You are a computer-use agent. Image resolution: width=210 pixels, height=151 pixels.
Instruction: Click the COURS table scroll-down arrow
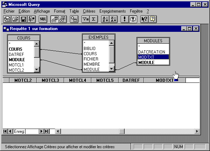tap(37, 70)
